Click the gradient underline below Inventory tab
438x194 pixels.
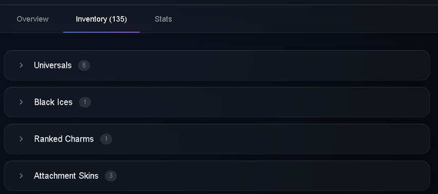pos(101,32)
